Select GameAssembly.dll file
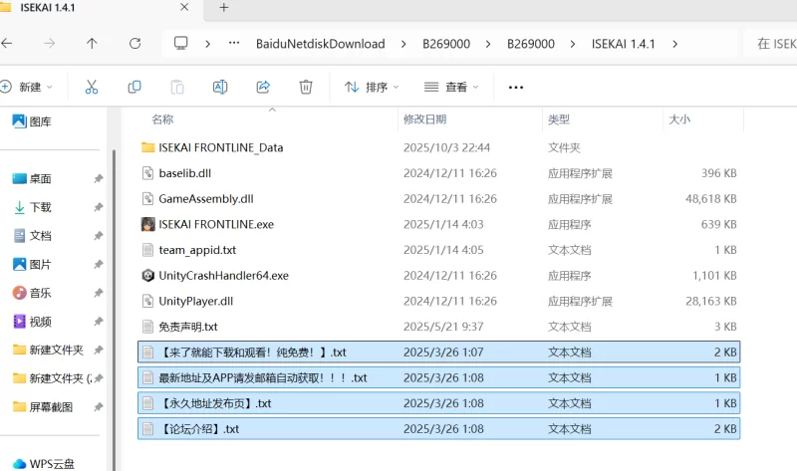Viewport: 797px width, 471px height. 439,199
